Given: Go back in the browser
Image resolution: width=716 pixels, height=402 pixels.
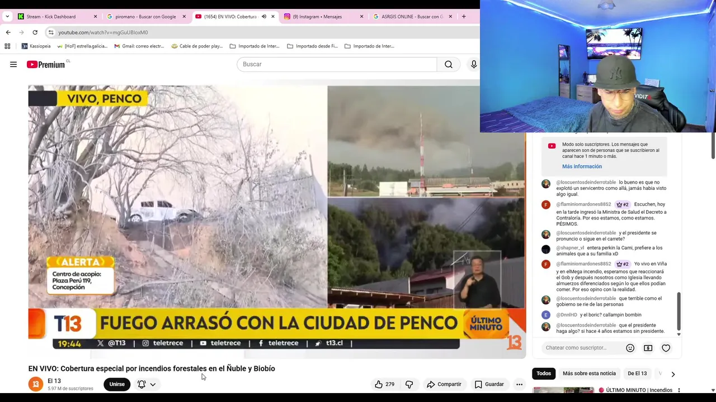Looking at the screenshot, I should coord(8,32).
